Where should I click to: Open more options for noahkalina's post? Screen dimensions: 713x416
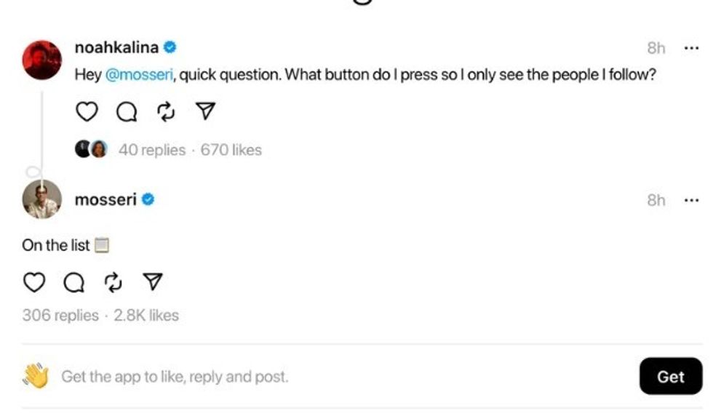(x=691, y=48)
